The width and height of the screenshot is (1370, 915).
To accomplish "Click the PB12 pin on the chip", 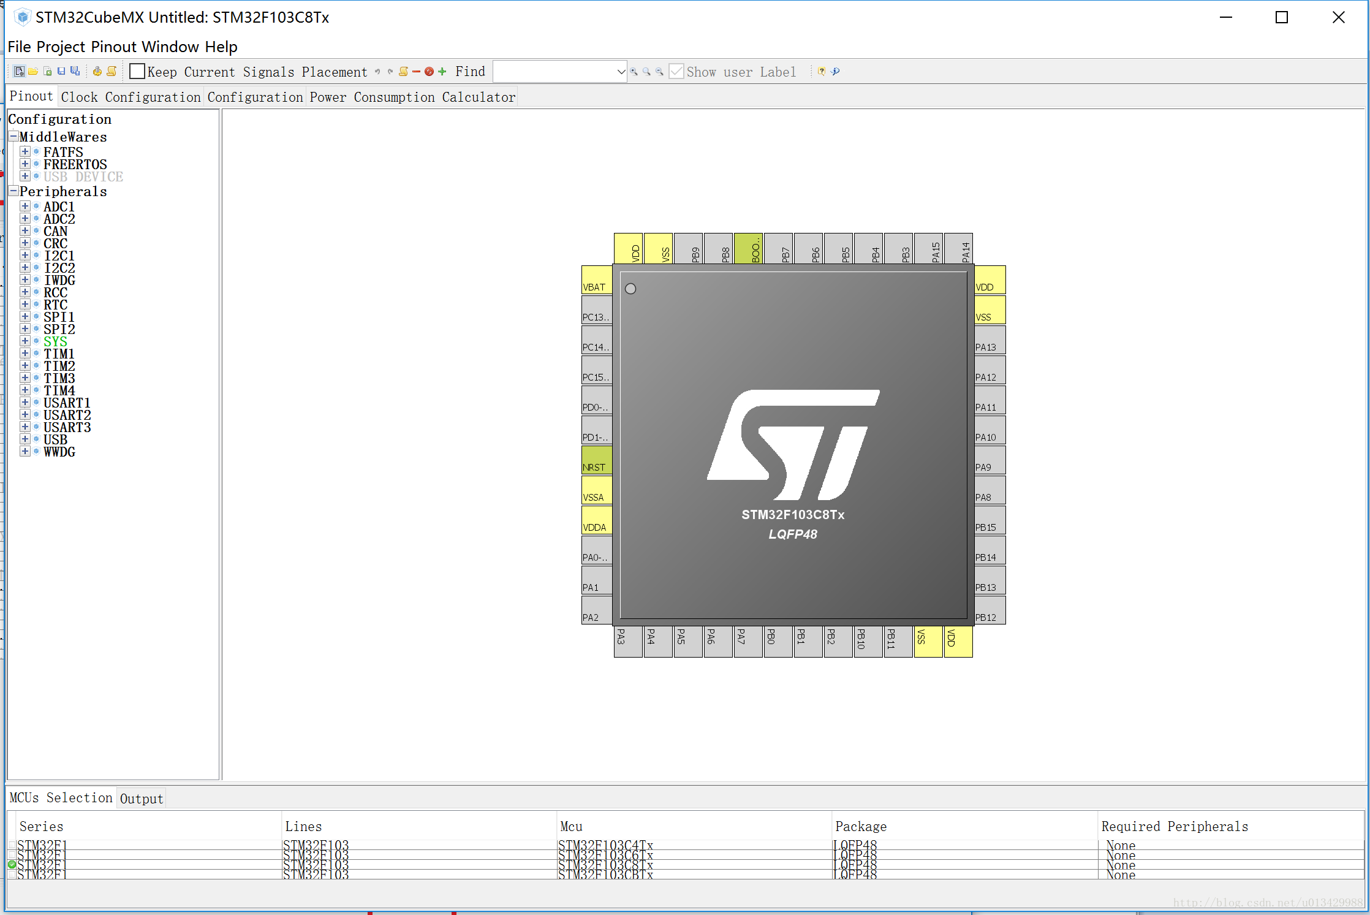I will click(990, 610).
